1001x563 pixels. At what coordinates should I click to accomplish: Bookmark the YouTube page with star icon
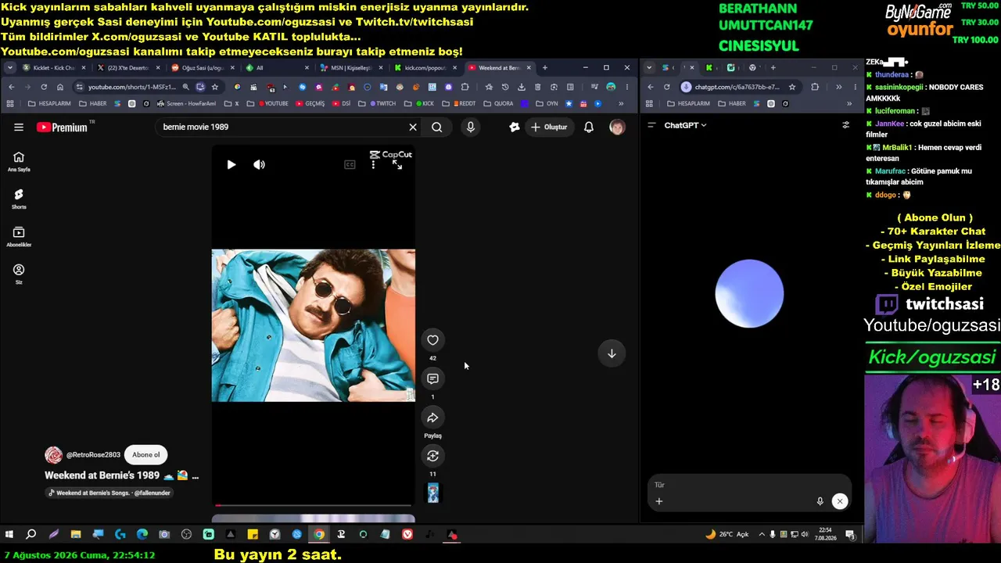click(215, 87)
